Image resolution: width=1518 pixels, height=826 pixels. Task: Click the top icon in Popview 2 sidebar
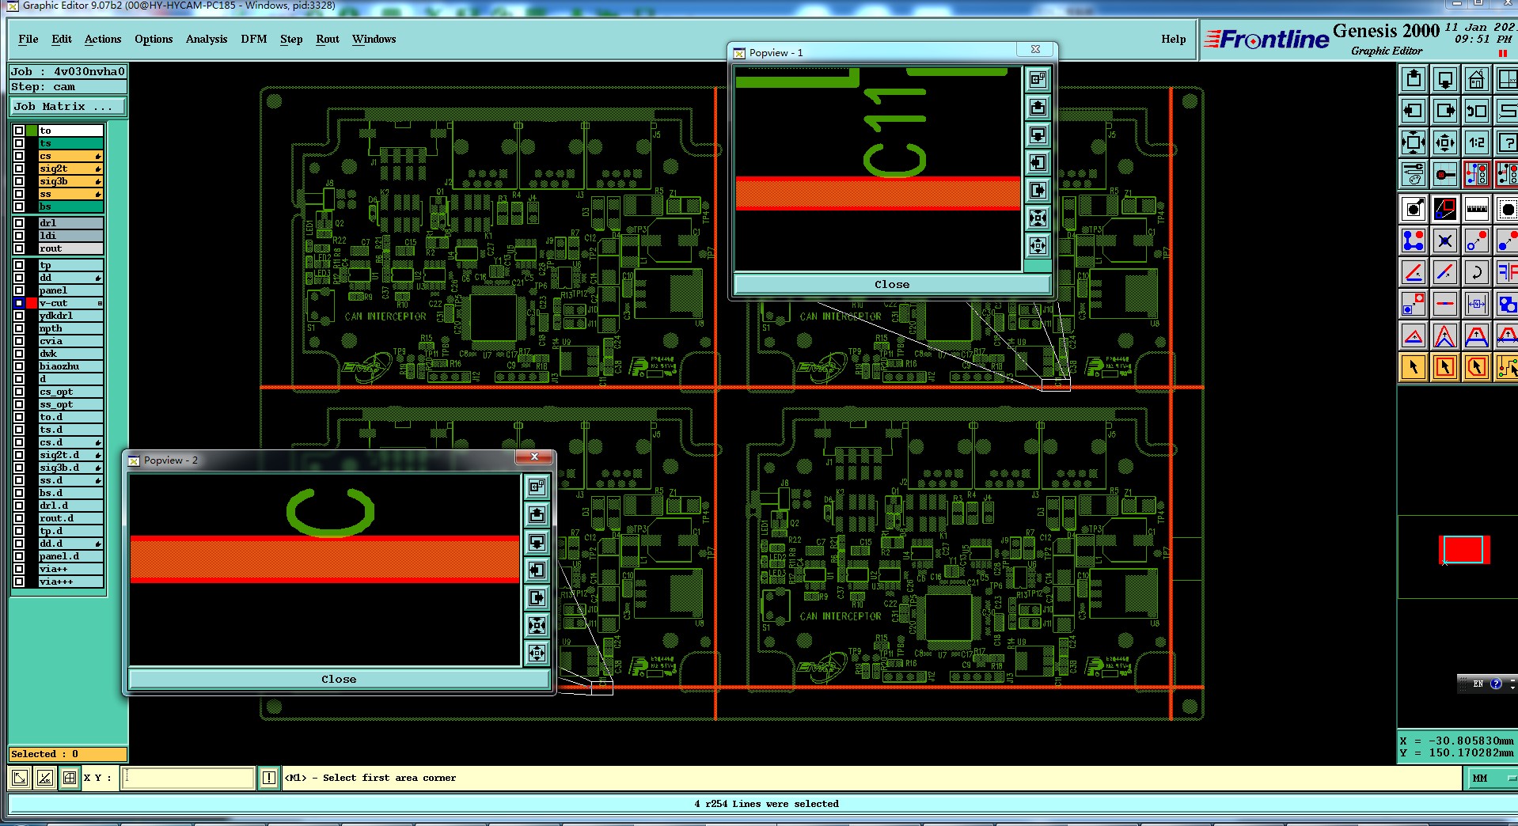point(537,487)
